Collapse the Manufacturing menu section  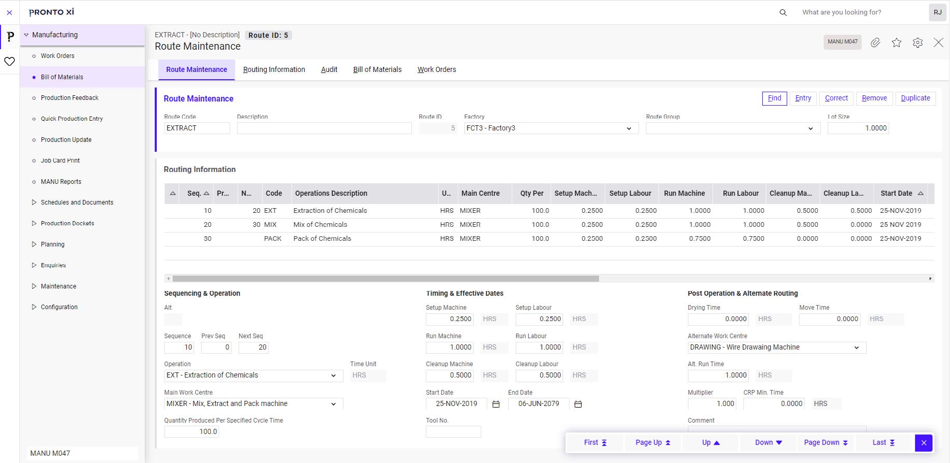26,35
